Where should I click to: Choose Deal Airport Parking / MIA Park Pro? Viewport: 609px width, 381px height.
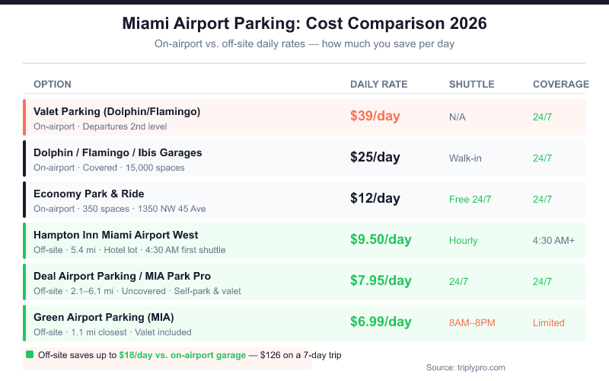point(122,276)
